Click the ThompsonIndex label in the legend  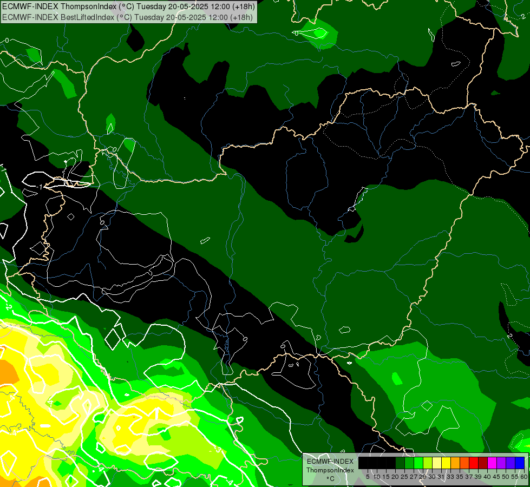pos(330,470)
